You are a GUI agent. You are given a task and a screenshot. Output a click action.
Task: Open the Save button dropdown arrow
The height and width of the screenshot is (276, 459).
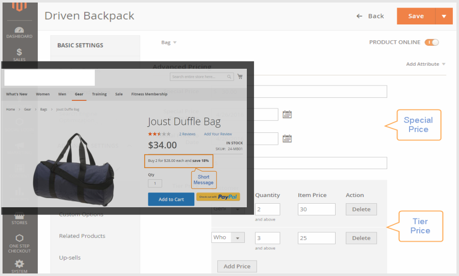pos(444,16)
